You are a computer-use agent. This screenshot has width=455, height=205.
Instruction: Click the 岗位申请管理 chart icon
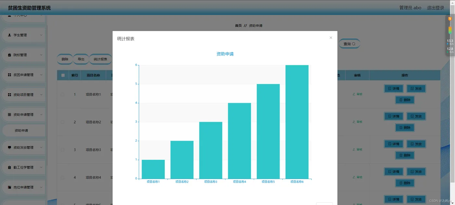coord(9,187)
